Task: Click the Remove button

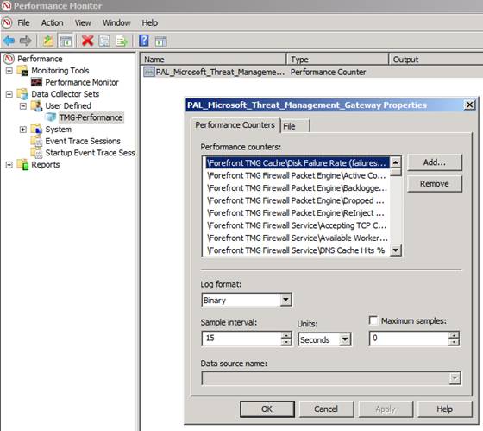Action: (435, 184)
